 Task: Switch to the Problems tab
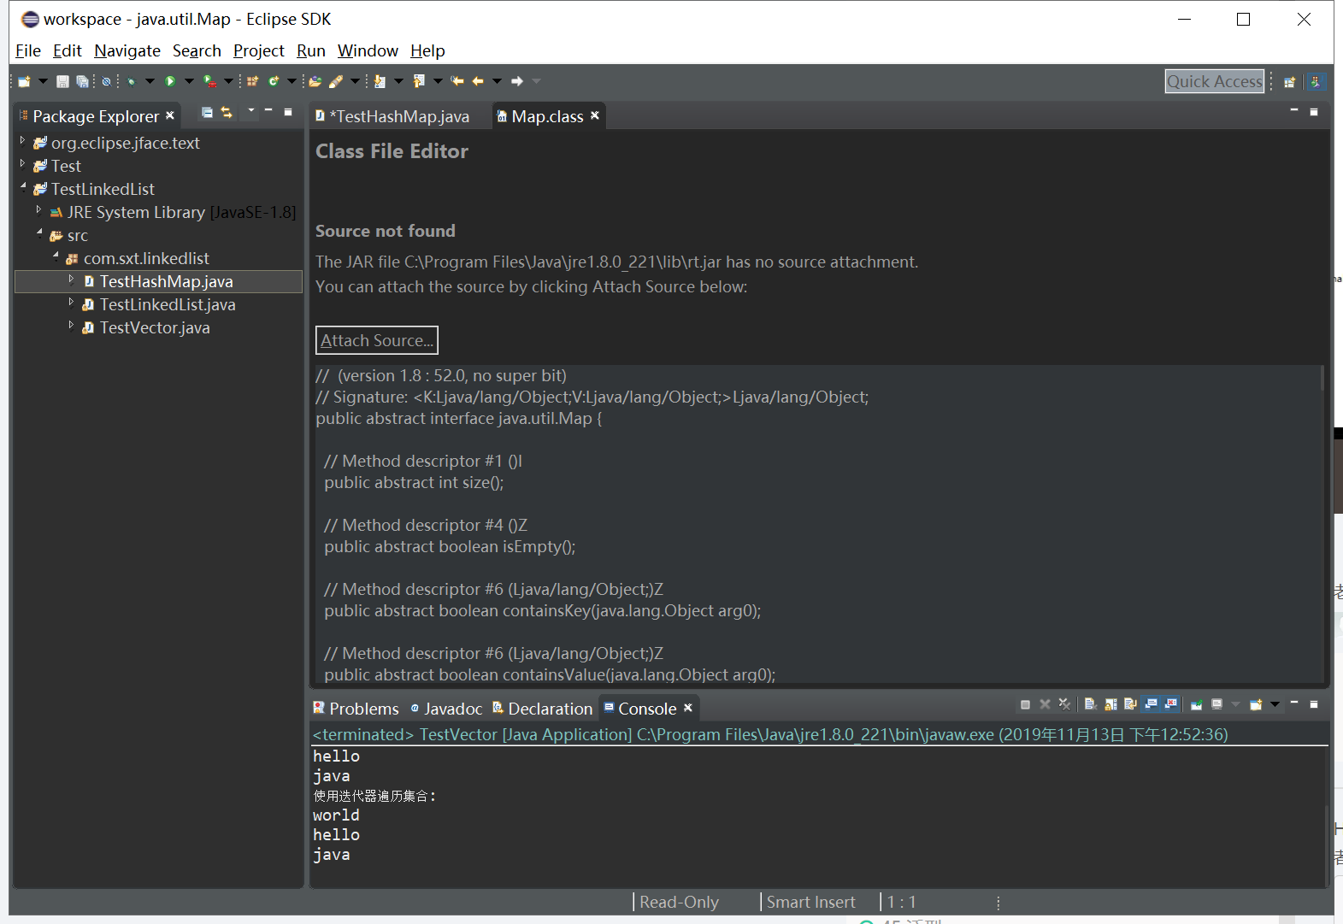(x=356, y=709)
